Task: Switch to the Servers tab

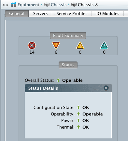Action: click(x=40, y=14)
